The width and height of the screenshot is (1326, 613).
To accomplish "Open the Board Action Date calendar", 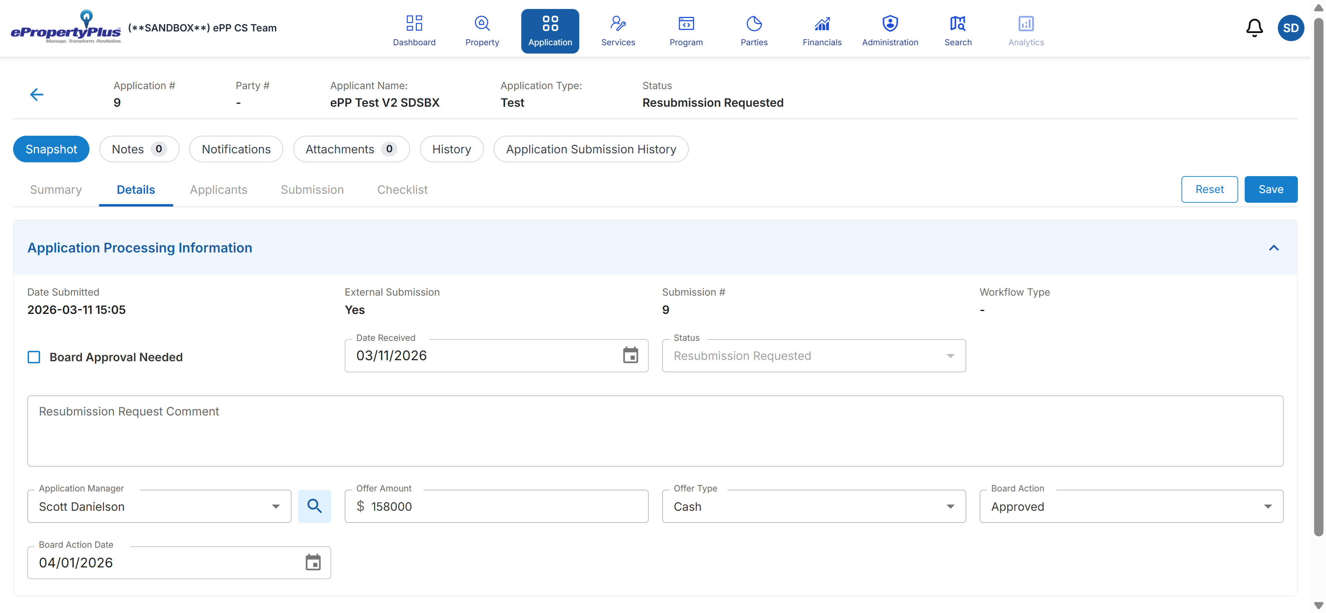I will [313, 562].
